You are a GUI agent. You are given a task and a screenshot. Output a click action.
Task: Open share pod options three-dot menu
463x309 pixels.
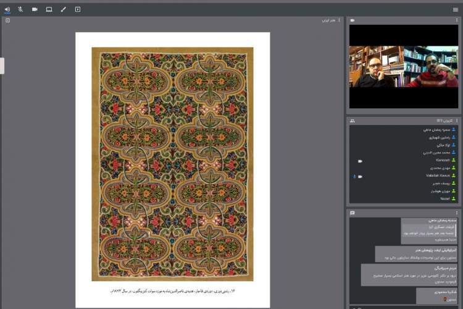tap(339, 20)
